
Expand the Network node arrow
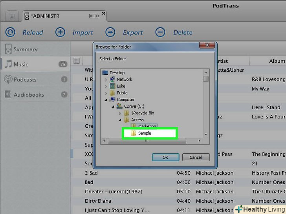click(106, 80)
